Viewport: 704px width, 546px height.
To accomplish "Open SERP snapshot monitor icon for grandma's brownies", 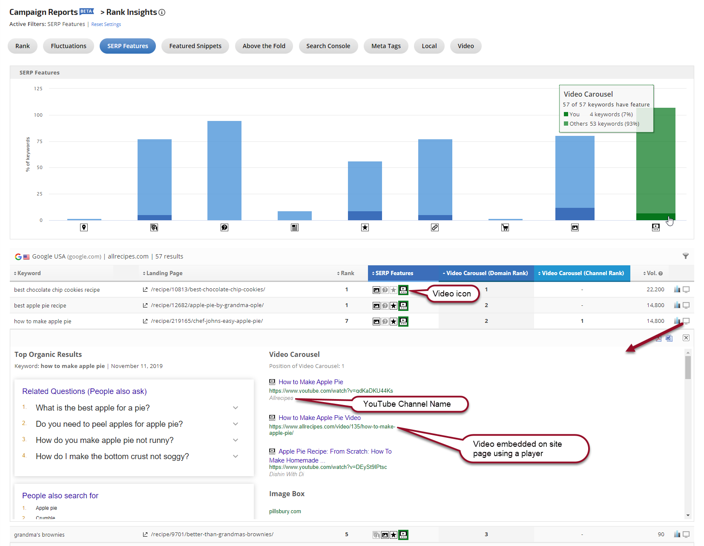I will [686, 534].
